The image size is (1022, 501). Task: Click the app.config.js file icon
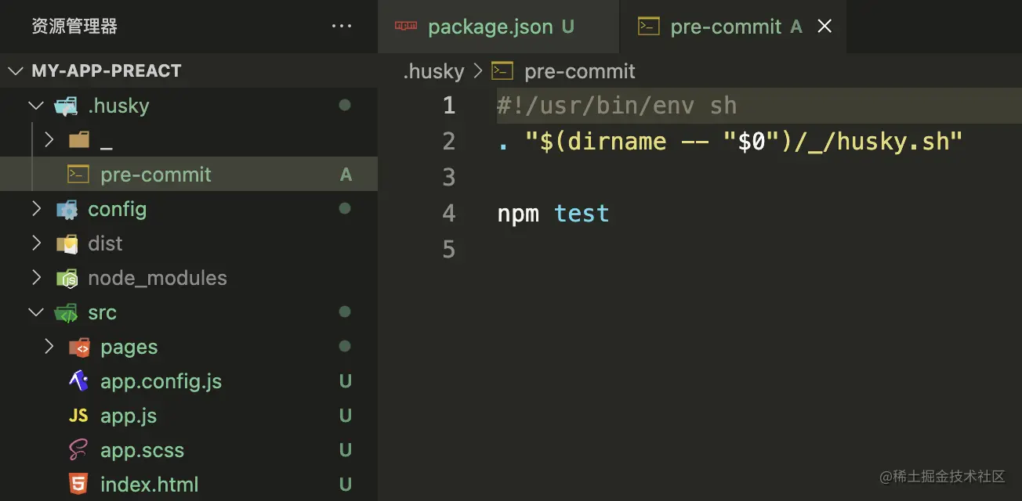pos(78,381)
